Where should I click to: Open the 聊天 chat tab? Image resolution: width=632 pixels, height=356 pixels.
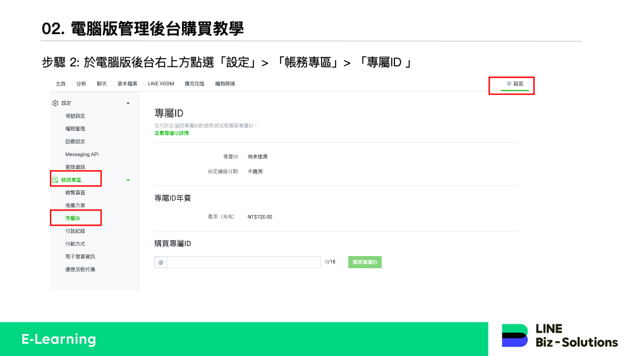coord(102,83)
